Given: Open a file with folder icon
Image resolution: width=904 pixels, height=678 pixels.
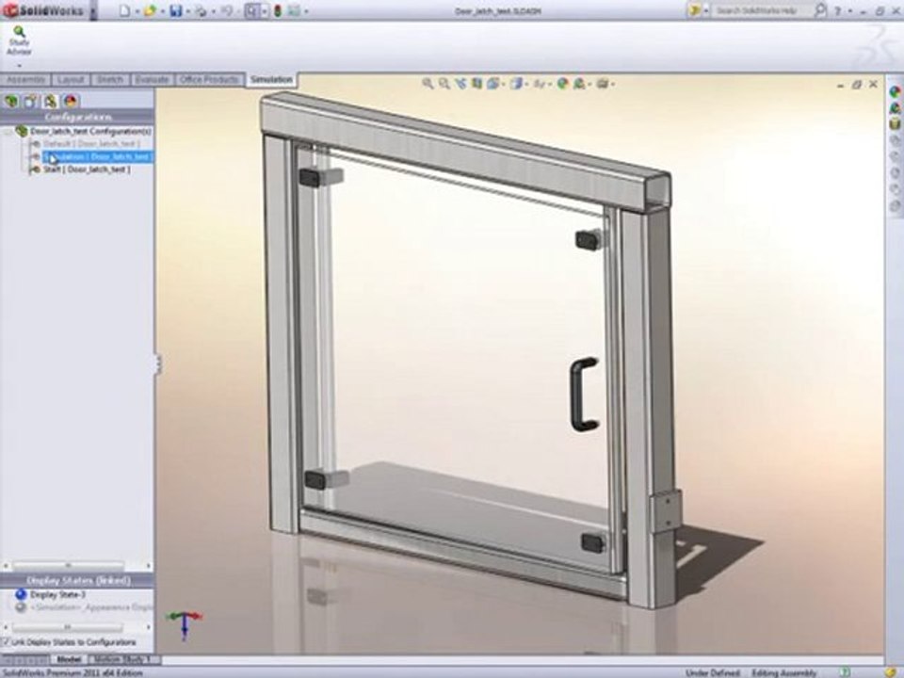Looking at the screenshot, I should click(150, 10).
